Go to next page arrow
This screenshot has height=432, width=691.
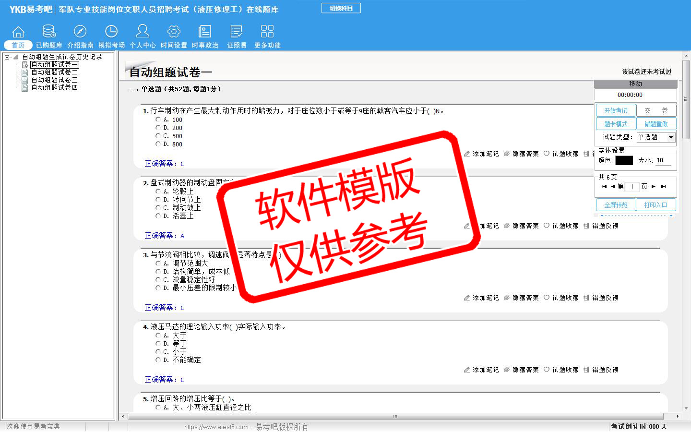click(x=654, y=186)
